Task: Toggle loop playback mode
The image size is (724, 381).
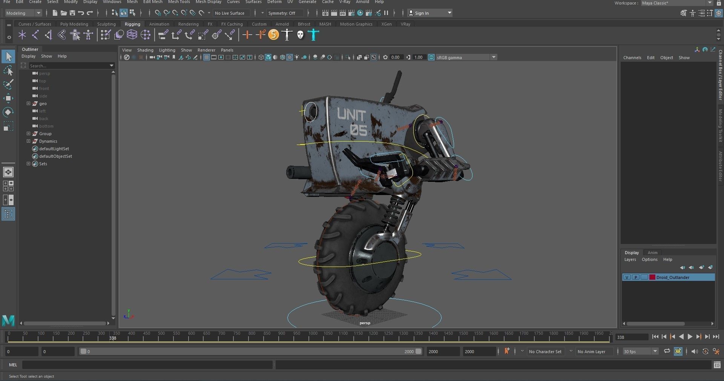Action: (667, 351)
